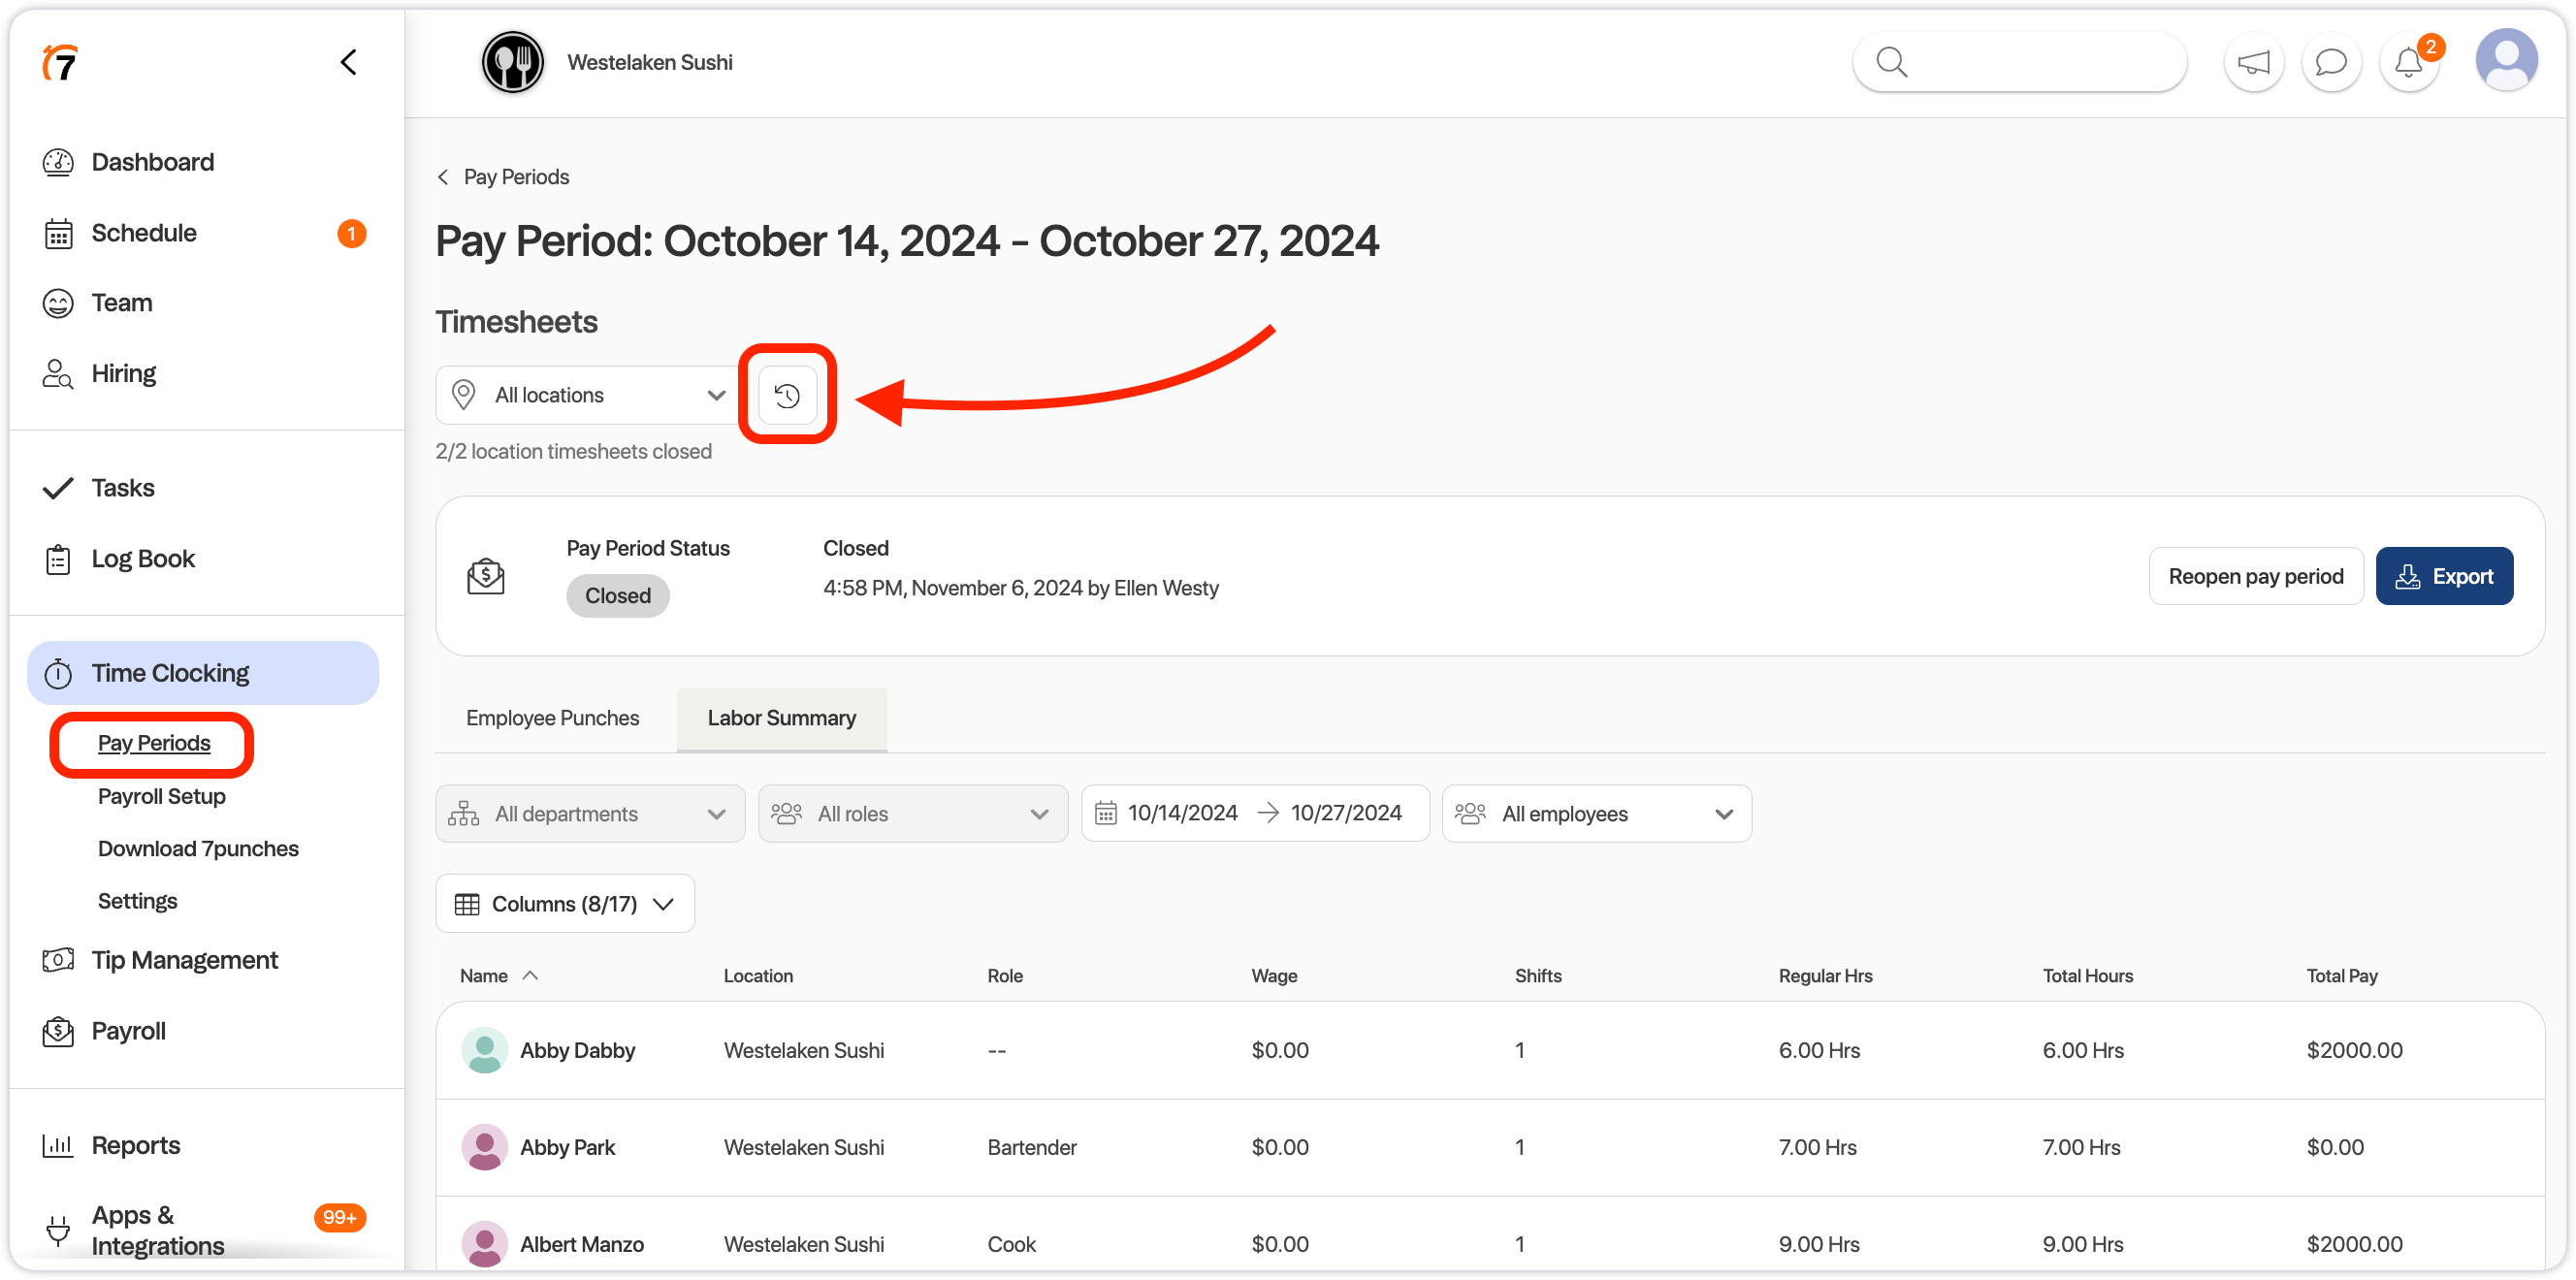The image size is (2576, 1280).
Task: Click the Total Pay column header
Action: [2342, 976]
